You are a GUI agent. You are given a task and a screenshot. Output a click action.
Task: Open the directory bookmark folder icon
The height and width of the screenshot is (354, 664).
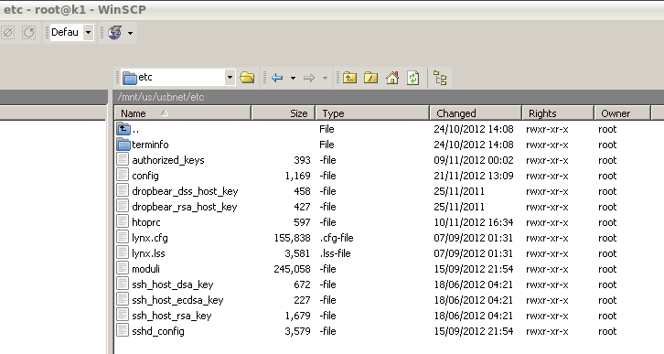(x=247, y=78)
